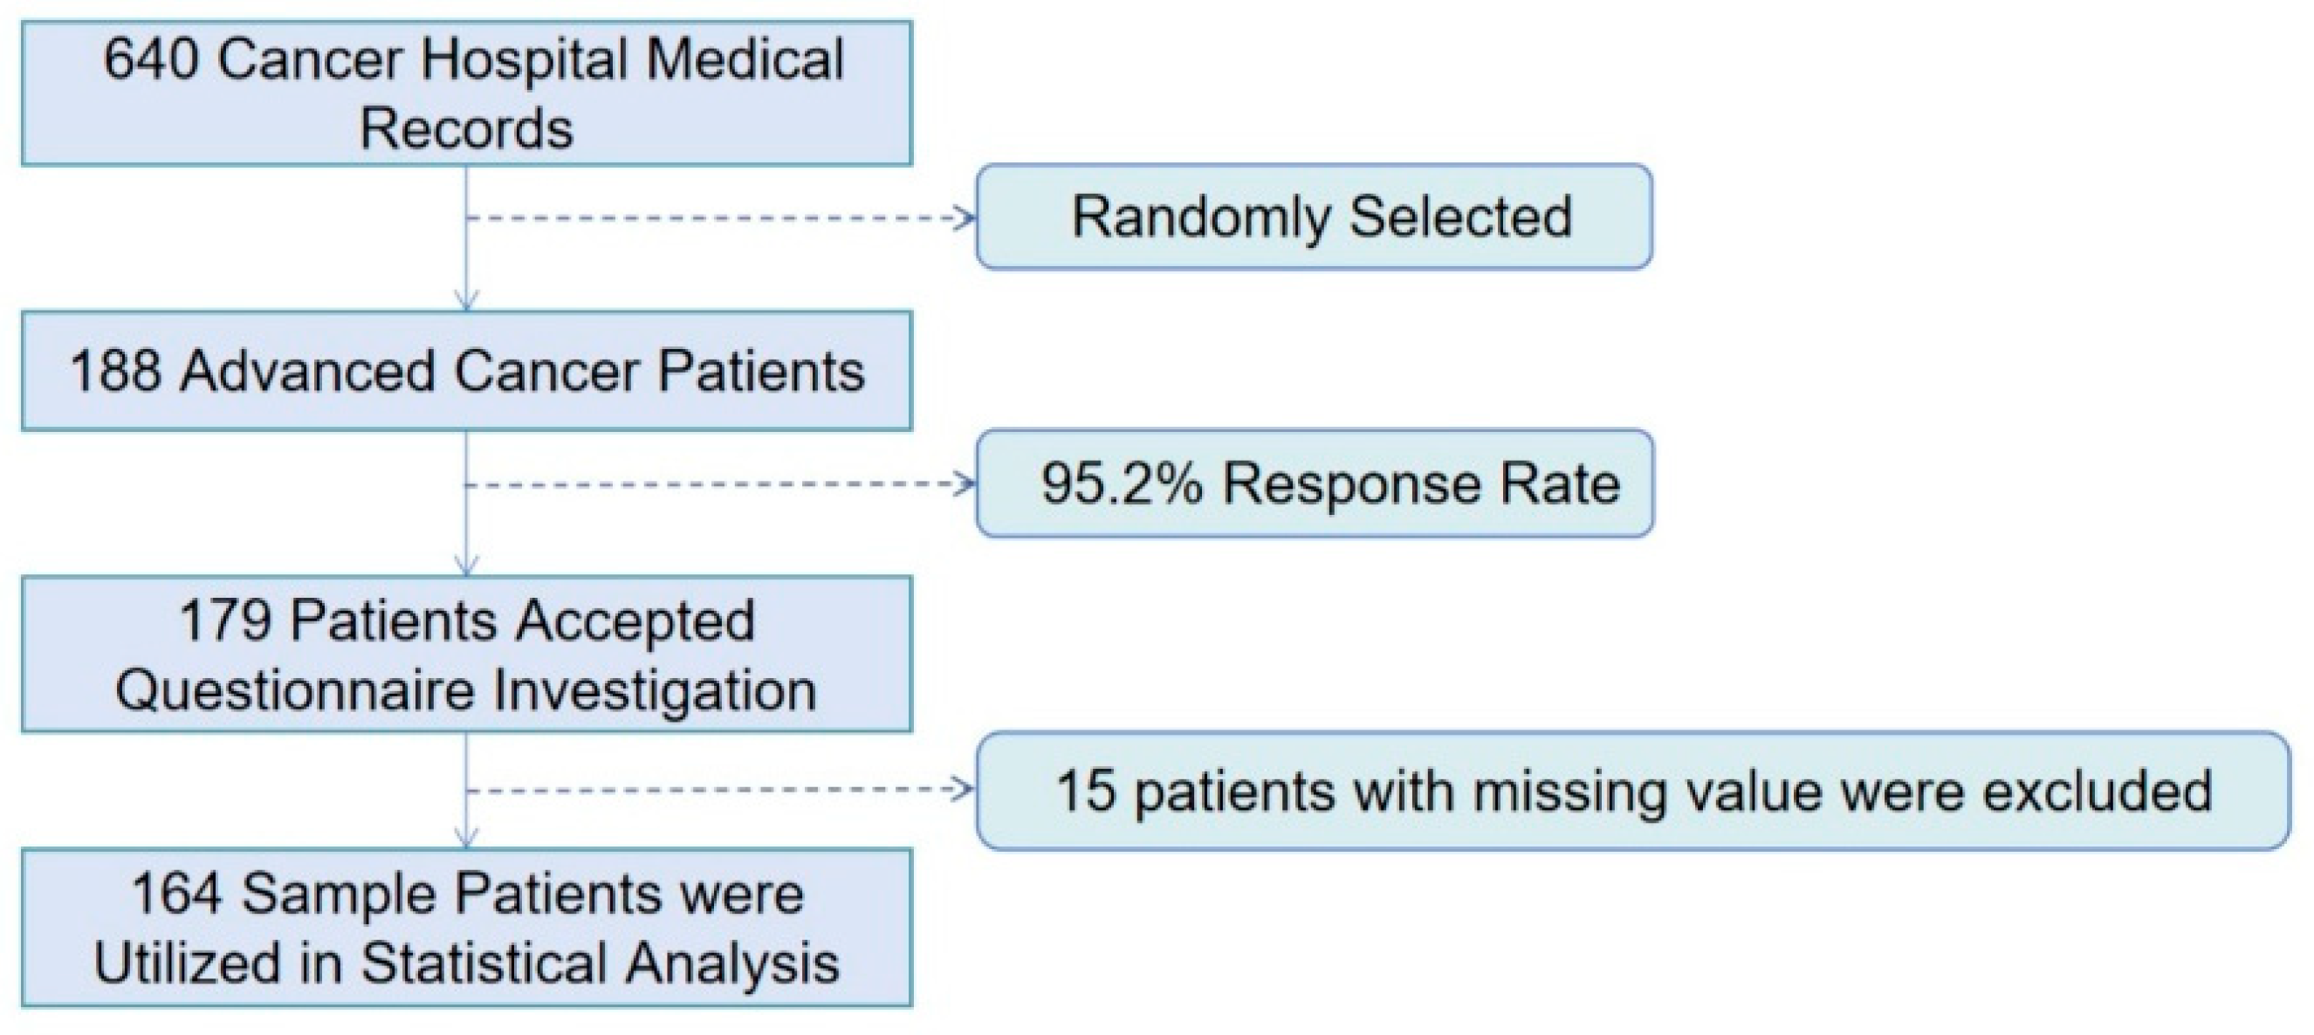
Task: Click the "179 Patients Accepted Questionnaire Investigation" box
Action: click(x=466, y=654)
